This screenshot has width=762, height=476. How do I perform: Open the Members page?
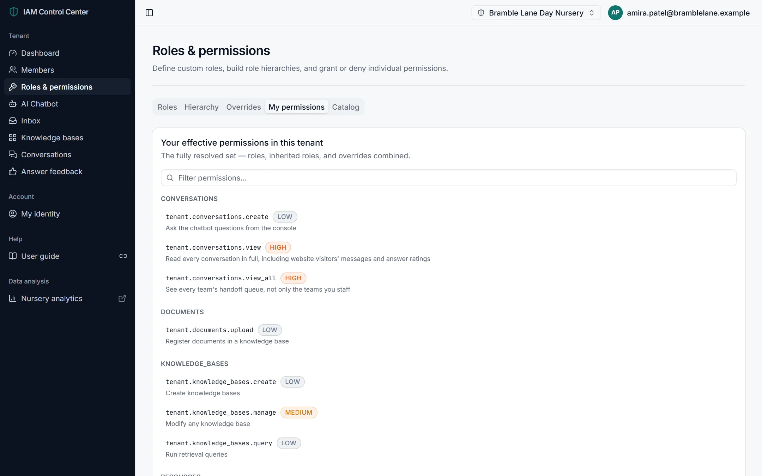[x=67, y=70]
